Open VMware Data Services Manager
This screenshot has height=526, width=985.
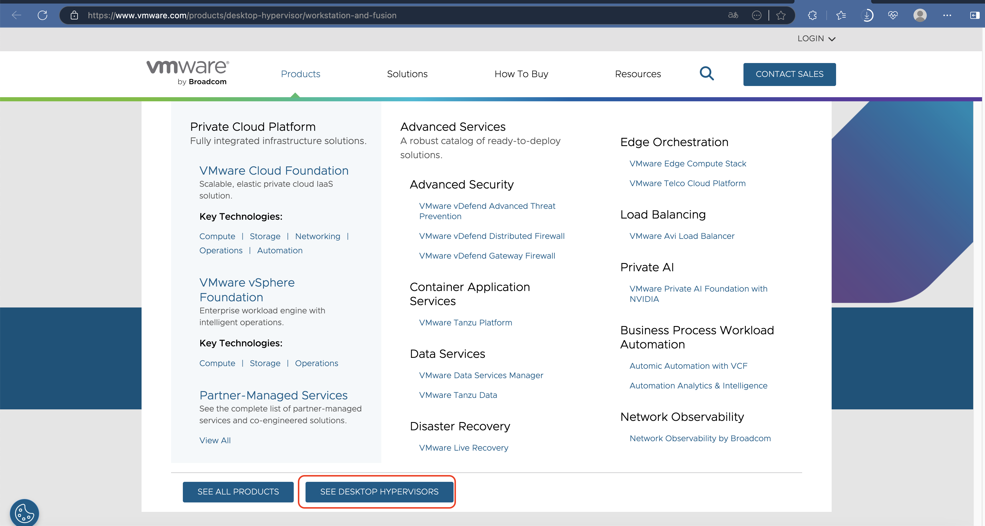481,375
